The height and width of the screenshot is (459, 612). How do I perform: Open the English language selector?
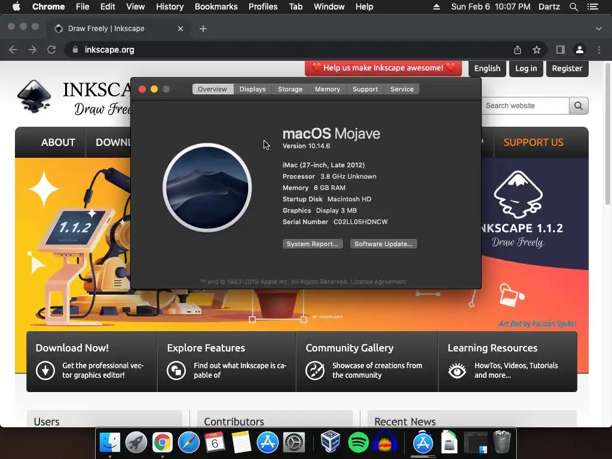pos(487,68)
